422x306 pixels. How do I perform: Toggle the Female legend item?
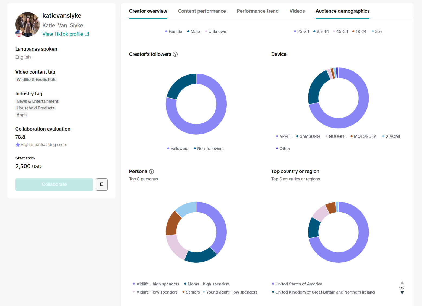(174, 32)
